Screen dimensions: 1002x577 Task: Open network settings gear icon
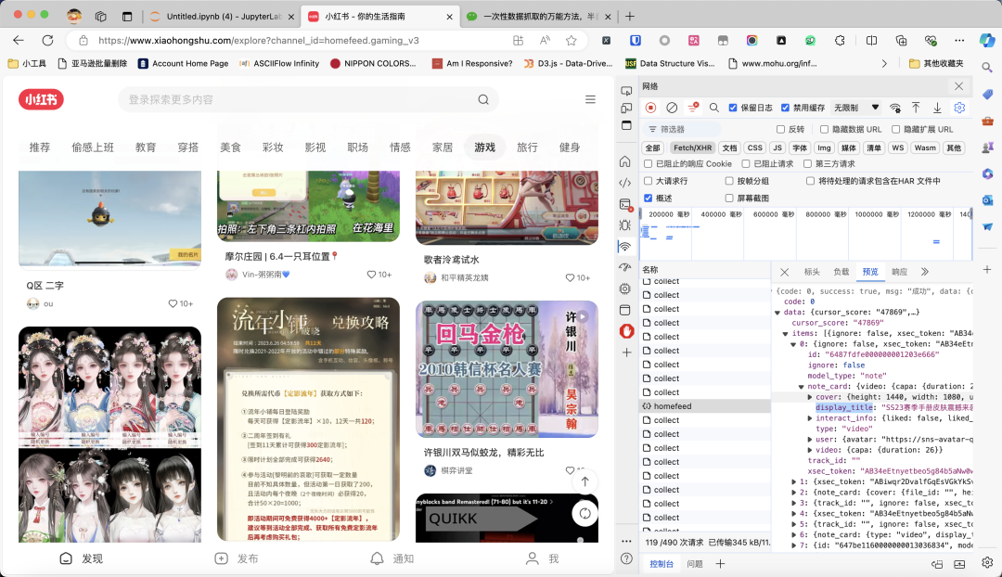click(959, 108)
